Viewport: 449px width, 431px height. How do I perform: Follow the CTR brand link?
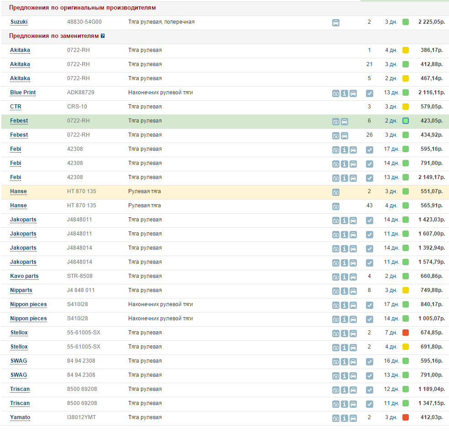[16, 107]
